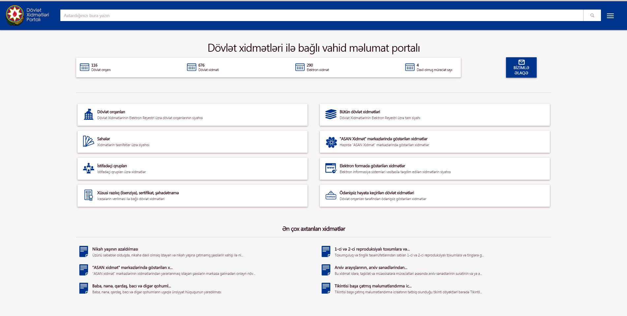Click the Dövlət Xidmətləri Portalı emblem logo

(15, 15)
